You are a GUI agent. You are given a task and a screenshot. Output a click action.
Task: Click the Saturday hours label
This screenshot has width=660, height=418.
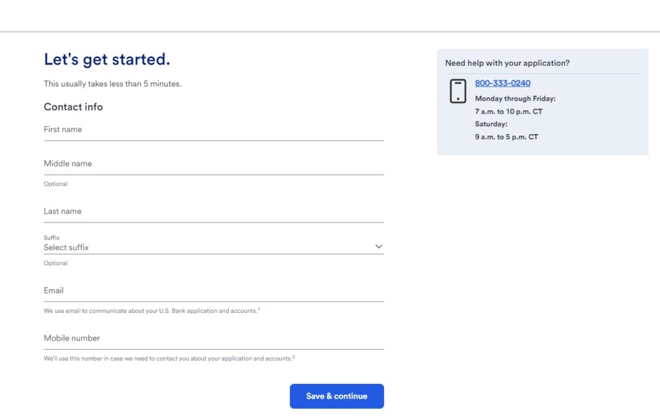(491, 124)
